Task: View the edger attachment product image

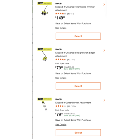Action: (x=44, y=56)
